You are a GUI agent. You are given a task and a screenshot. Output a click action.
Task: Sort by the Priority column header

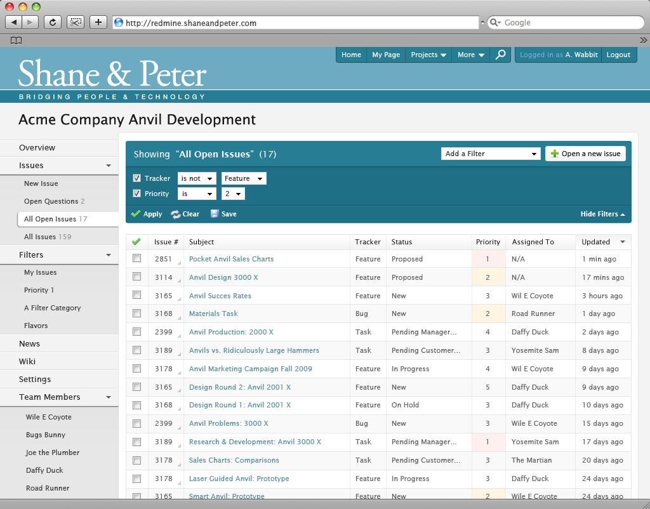(x=488, y=242)
